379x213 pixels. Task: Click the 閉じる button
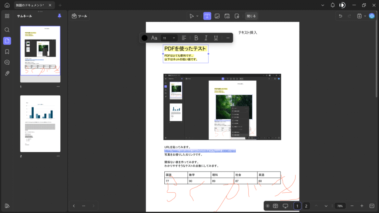[251, 16]
